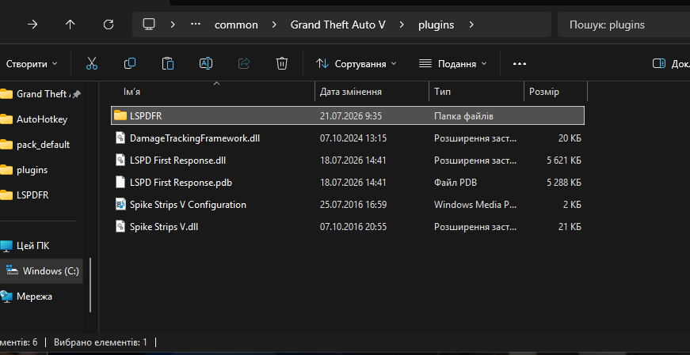
Task: Open AutoHotkey in the sidebar
Action: [x=40, y=119]
